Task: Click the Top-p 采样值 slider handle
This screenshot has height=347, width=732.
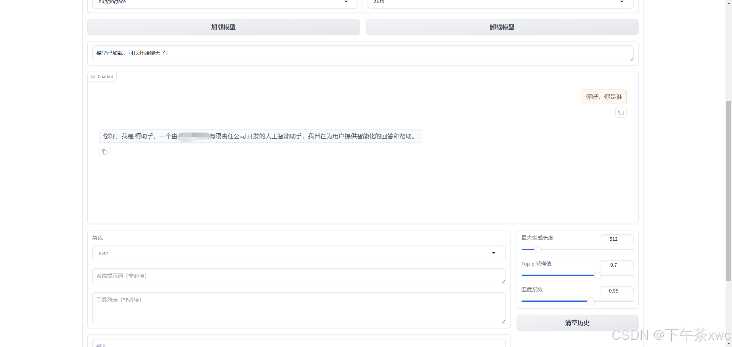Action: (597, 275)
